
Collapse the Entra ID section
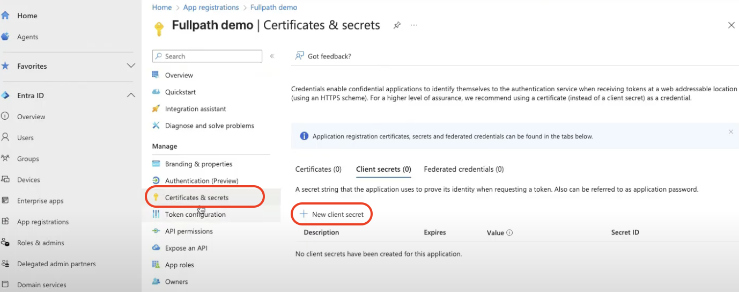coord(130,96)
